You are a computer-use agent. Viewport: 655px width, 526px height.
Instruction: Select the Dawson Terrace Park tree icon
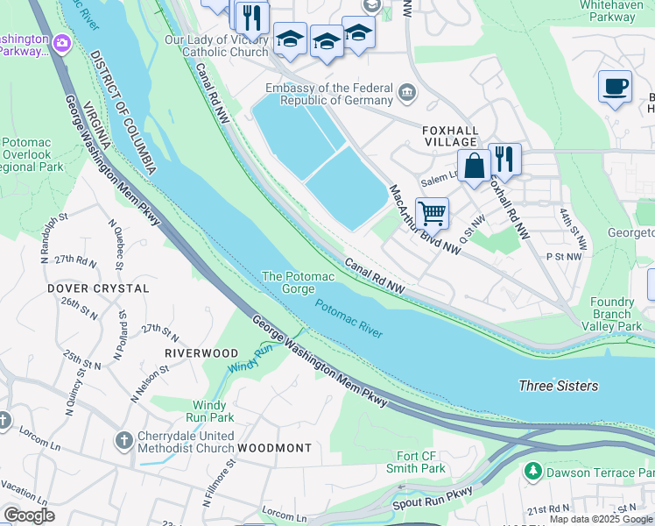tap(532, 472)
